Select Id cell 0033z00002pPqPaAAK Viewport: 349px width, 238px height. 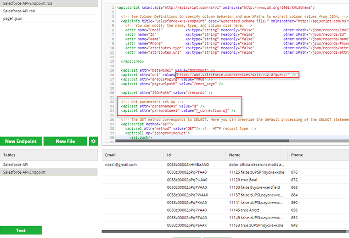(187, 225)
